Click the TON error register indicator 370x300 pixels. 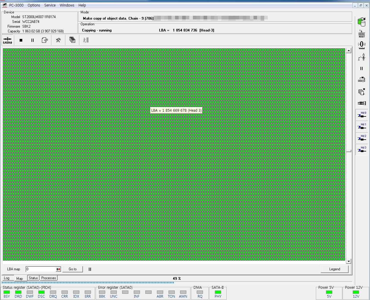(171, 292)
